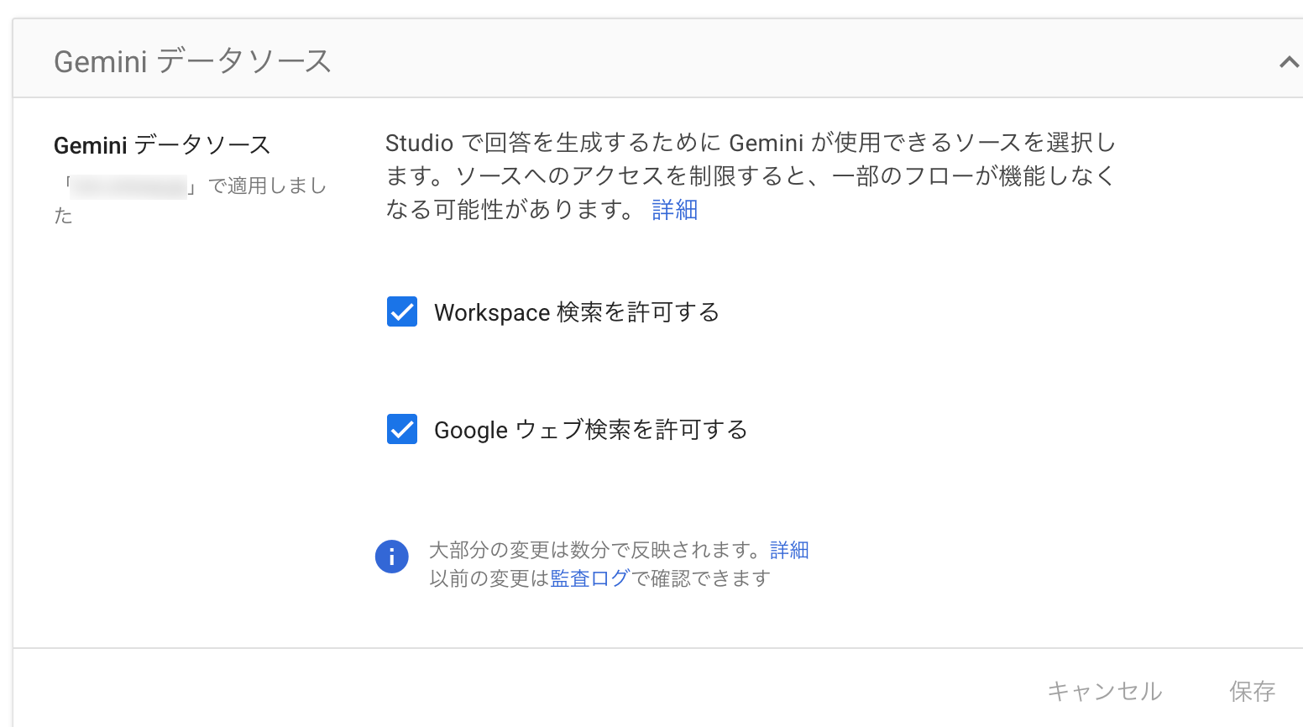Click the で確認できます text after 監査ログ
The width and height of the screenshot is (1303, 727).
click(700, 578)
